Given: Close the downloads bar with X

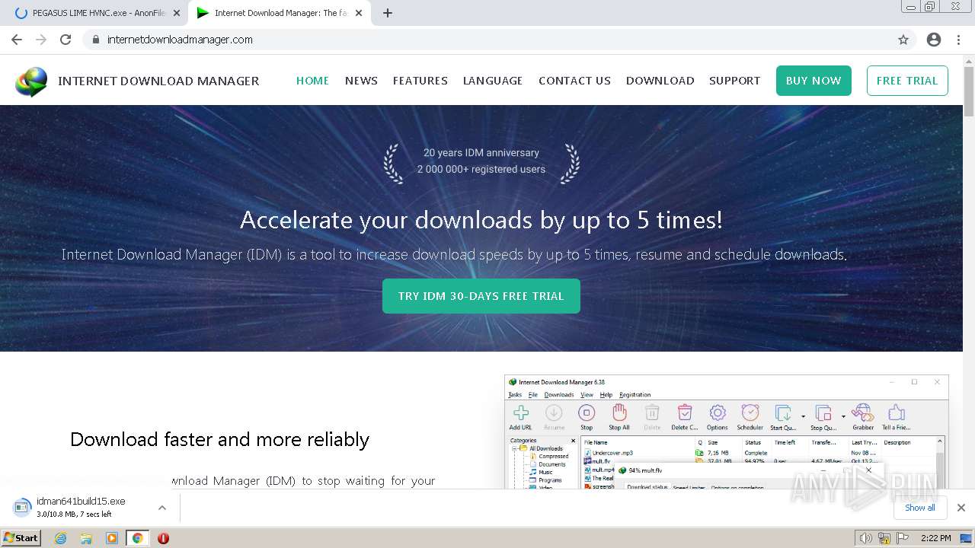Looking at the screenshot, I should (x=961, y=508).
